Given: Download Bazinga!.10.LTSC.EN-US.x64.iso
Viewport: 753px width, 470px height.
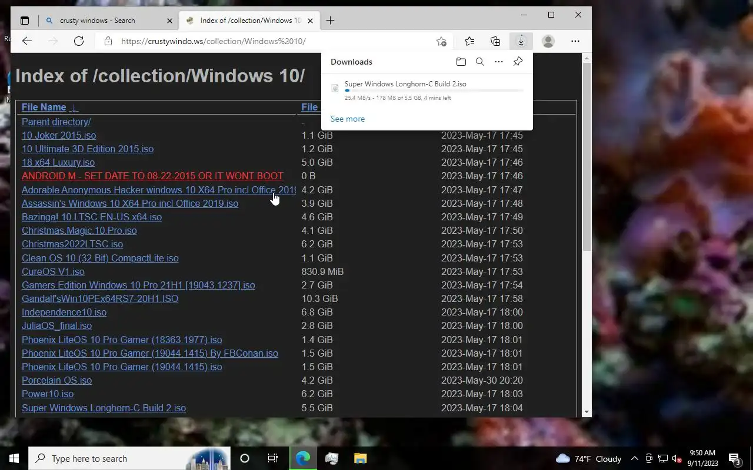Looking at the screenshot, I should (92, 217).
